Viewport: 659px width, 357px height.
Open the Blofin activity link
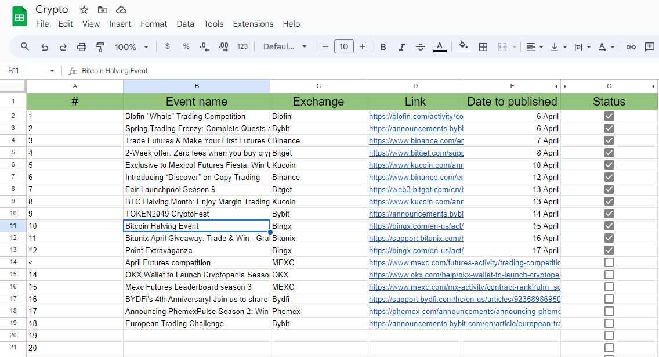click(x=416, y=117)
